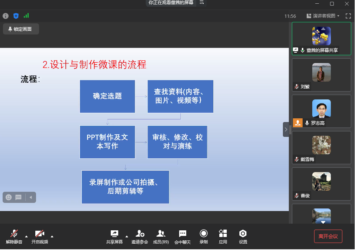Click the 锁定画面 pin button
Screen dimensions: 355x250
[21, 29]
